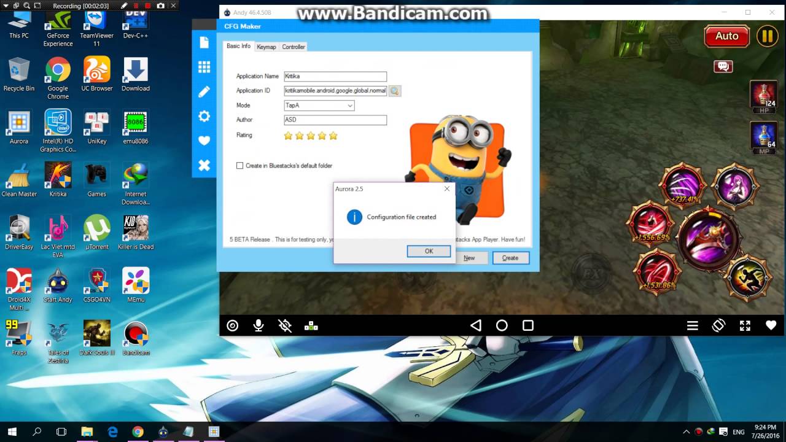The image size is (786, 442).
Task: Select the Start Andy desktop shortcut
Action: (58, 285)
